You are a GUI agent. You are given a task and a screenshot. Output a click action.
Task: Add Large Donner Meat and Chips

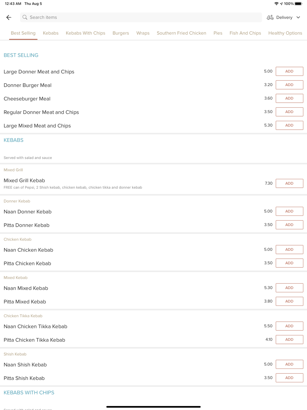coord(289,71)
